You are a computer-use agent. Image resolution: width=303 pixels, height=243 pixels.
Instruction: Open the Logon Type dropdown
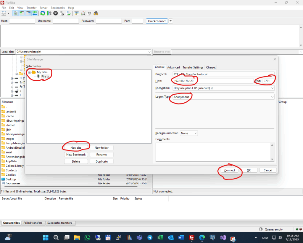point(223,97)
